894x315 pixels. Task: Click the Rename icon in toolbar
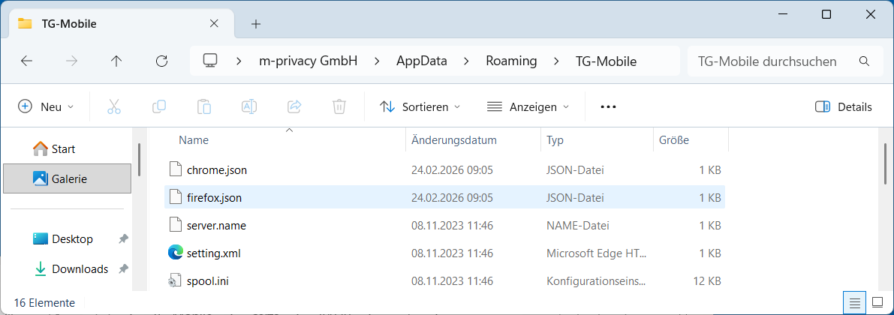249,106
